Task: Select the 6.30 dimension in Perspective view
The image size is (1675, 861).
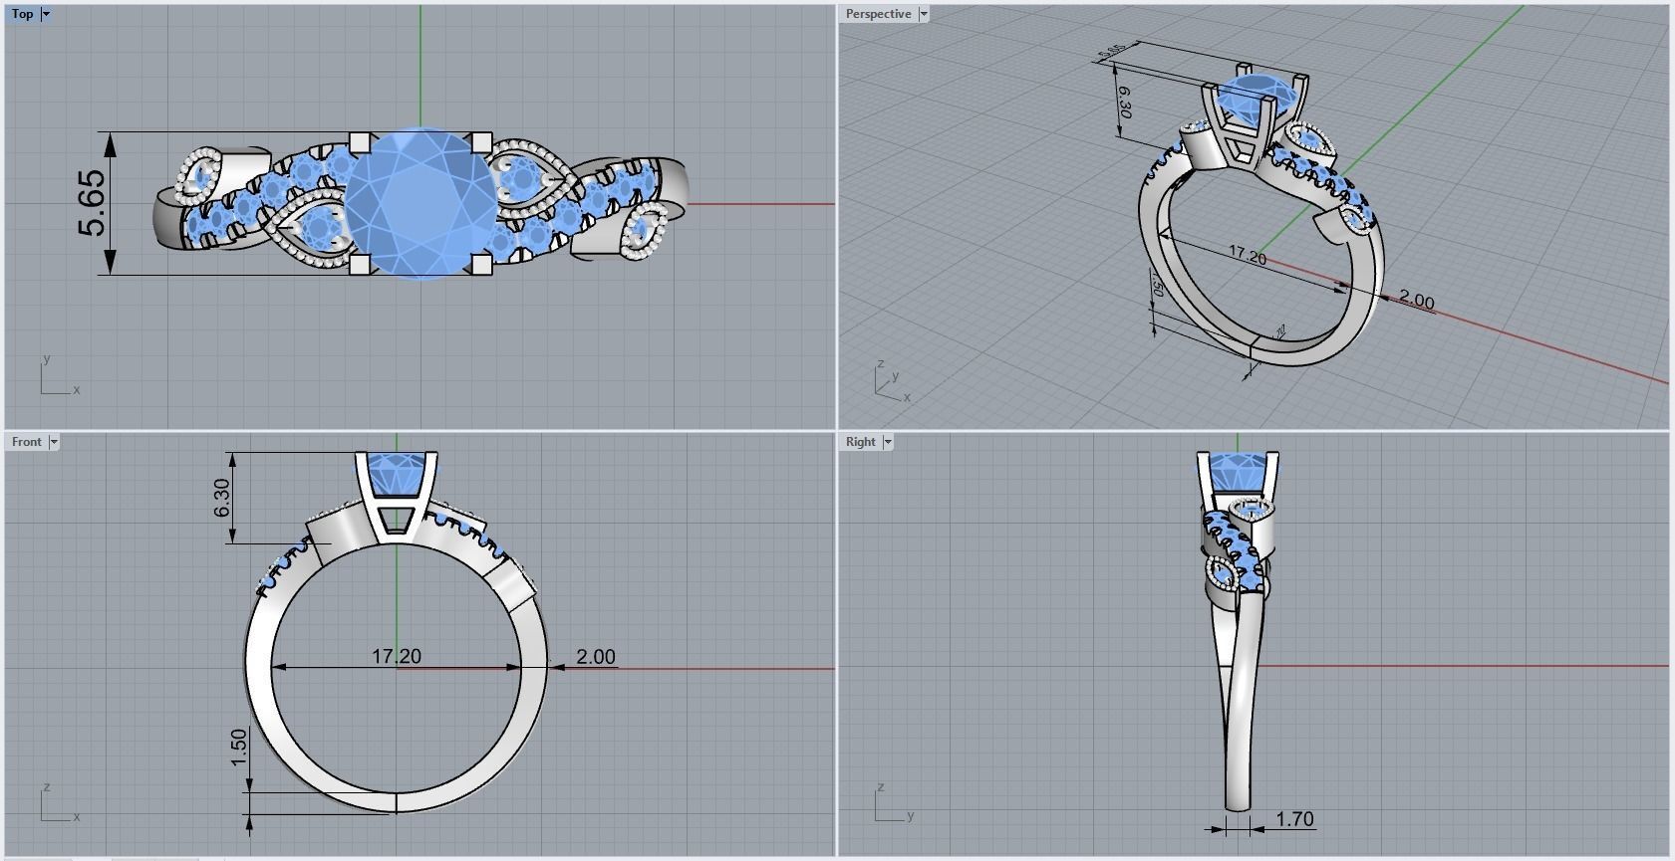Action: click(1123, 102)
